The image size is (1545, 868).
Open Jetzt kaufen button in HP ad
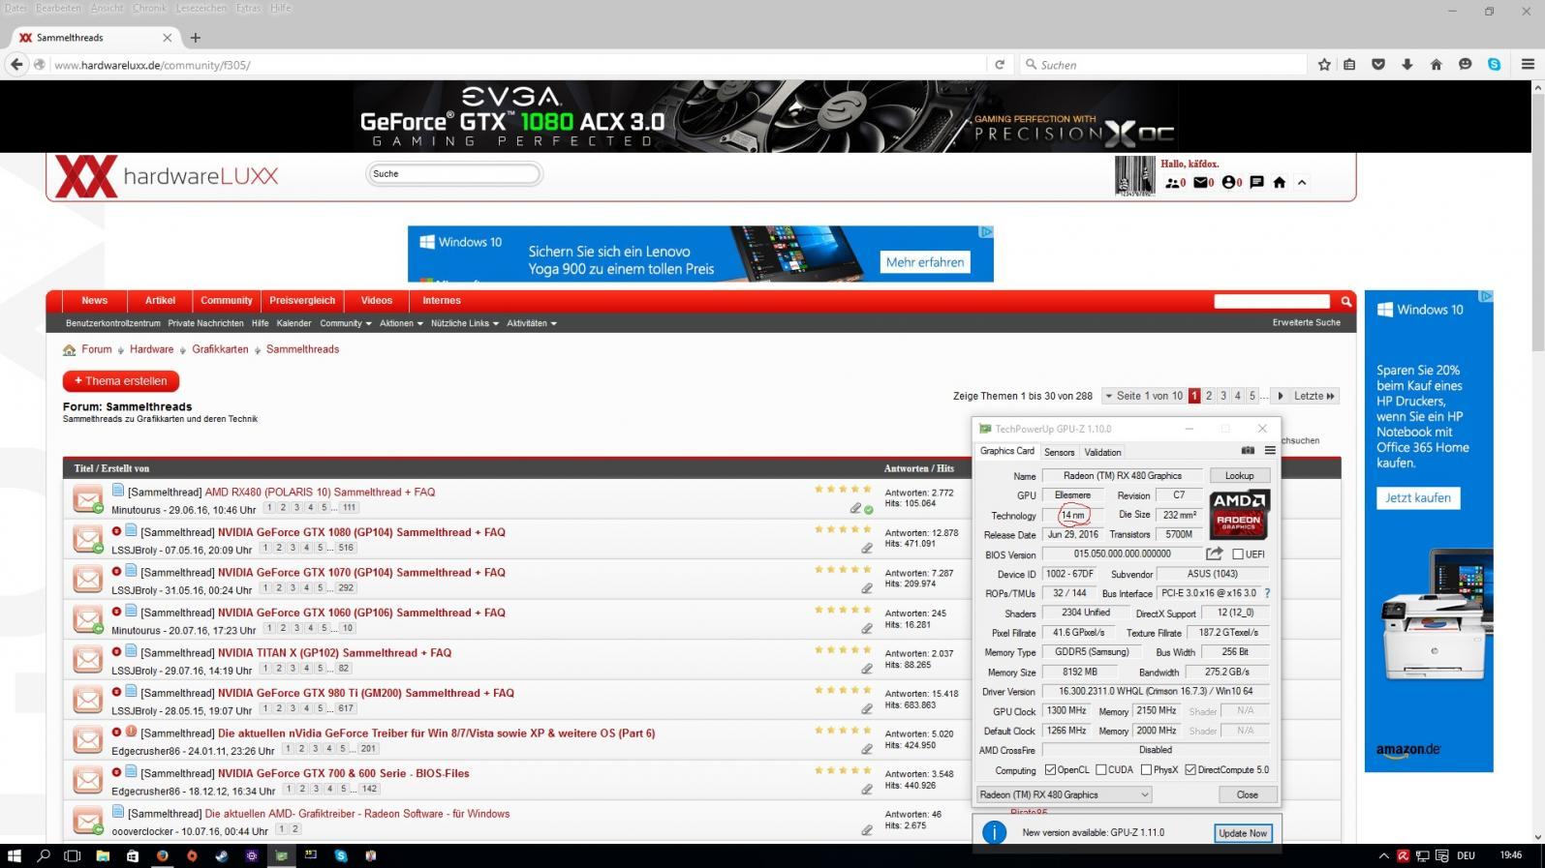click(1418, 497)
